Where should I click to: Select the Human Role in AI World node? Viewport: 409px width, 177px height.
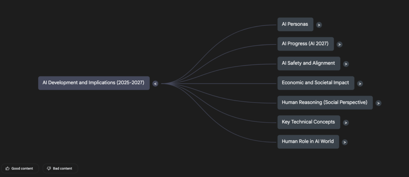(x=308, y=142)
